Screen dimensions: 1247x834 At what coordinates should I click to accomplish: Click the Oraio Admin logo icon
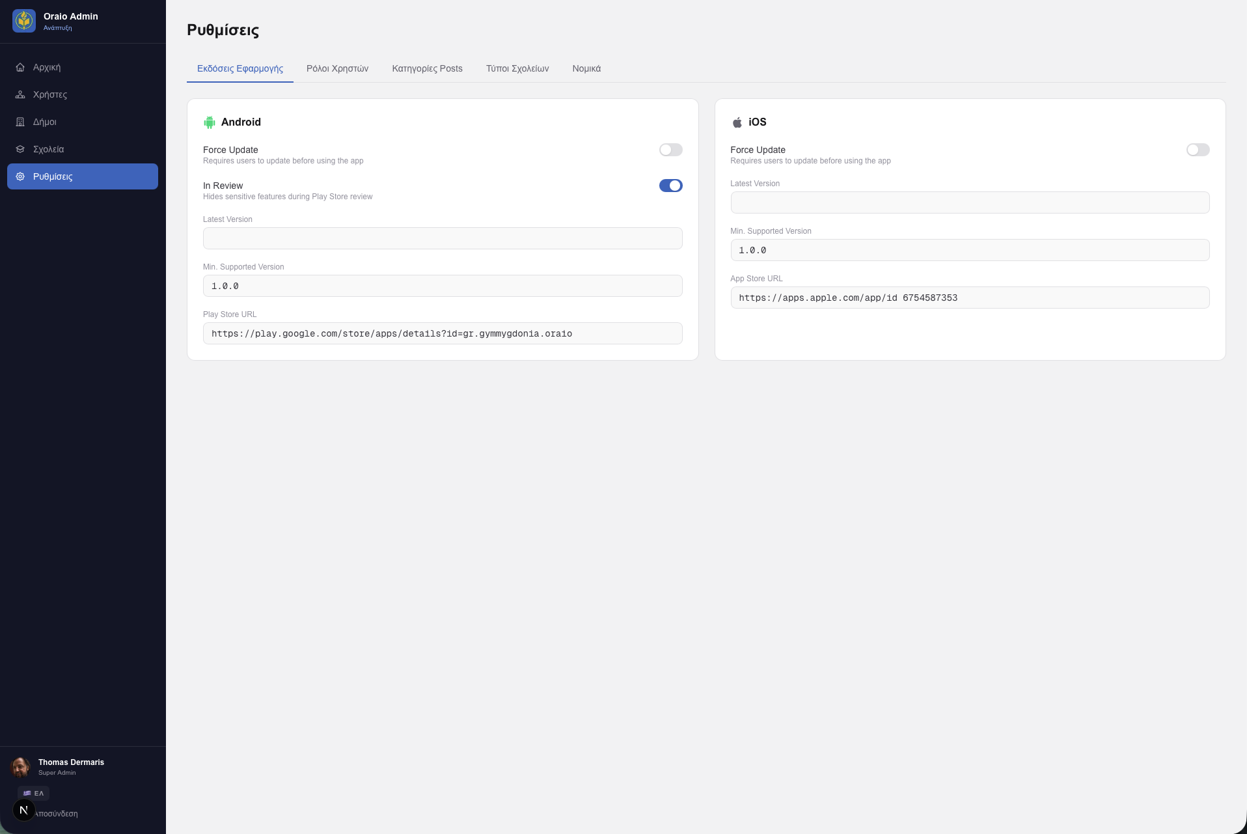coord(24,21)
